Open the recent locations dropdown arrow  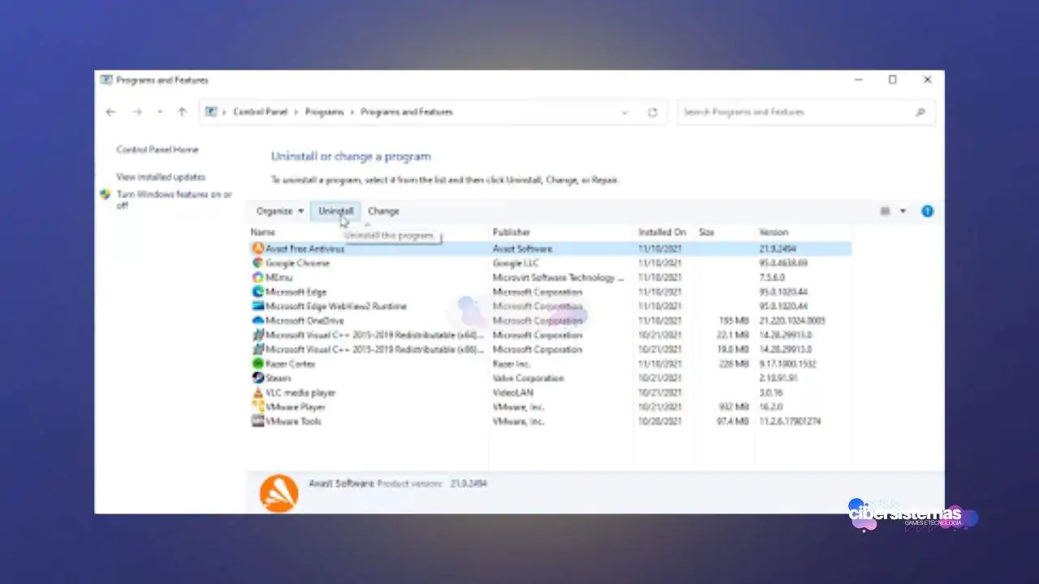[160, 112]
